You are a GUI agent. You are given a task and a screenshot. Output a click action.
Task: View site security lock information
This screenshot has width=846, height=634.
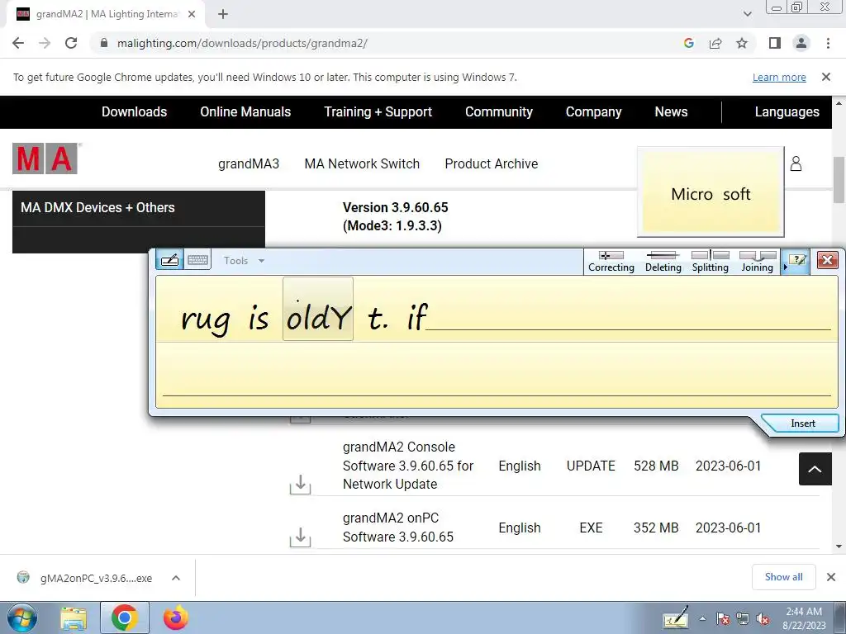[104, 43]
